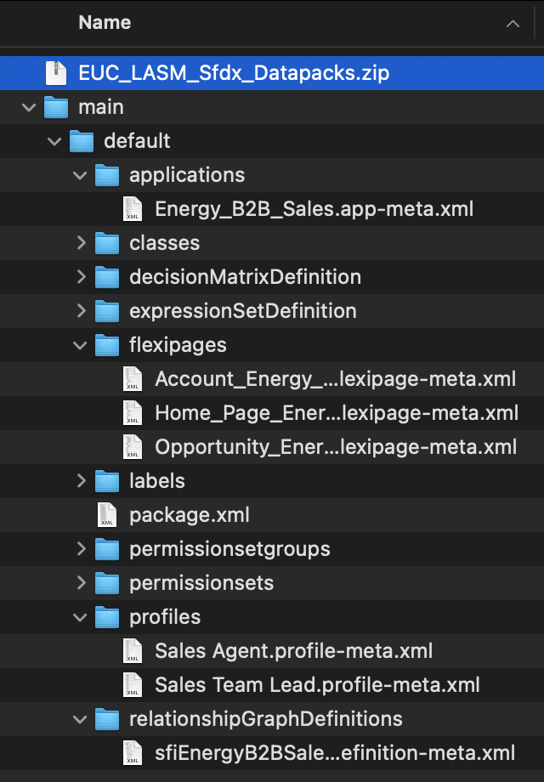Image resolution: width=544 pixels, height=782 pixels.
Task: Expand the permissionsets folder
Action: pyautogui.click(x=80, y=583)
